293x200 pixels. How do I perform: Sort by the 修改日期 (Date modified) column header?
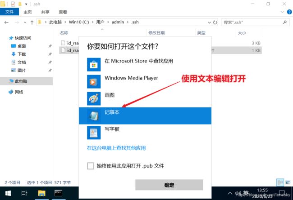pyautogui.click(x=156, y=33)
